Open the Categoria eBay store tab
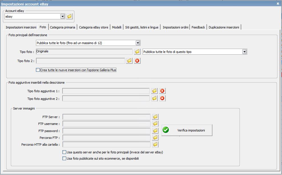The width and height of the screenshot is (282, 175). coord(94,27)
